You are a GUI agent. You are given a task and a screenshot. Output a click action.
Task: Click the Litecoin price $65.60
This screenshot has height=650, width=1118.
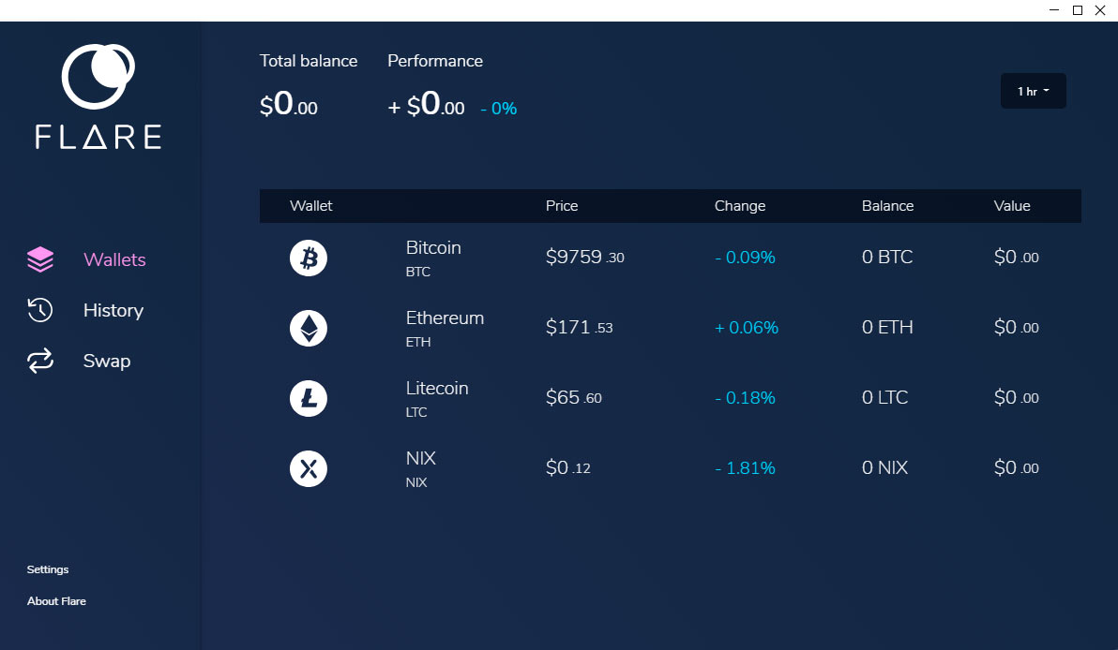(574, 397)
